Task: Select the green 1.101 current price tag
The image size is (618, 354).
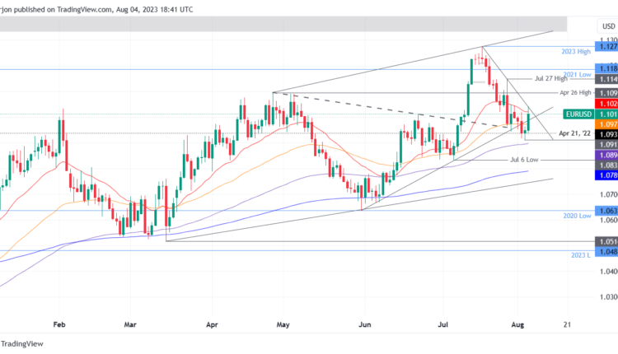Action: pos(607,114)
